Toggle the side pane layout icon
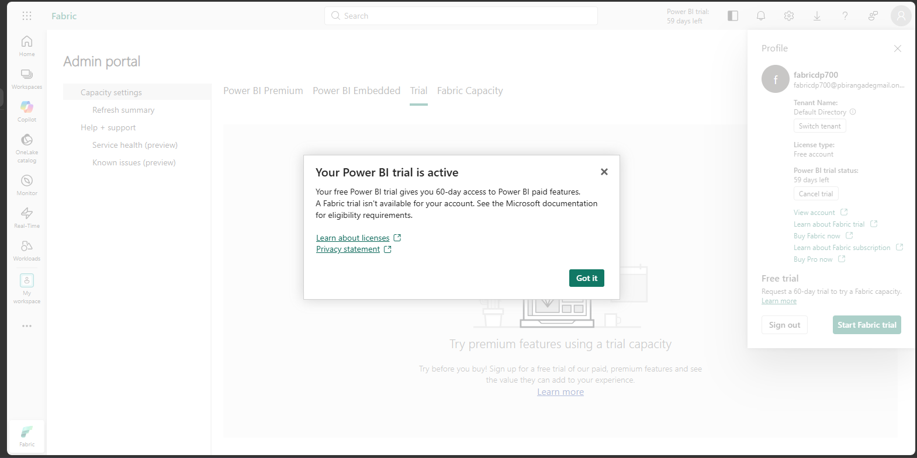This screenshot has width=917, height=458. coord(733,16)
